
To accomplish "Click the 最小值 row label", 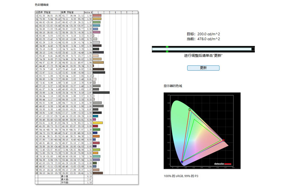I will click(x=64, y=176).
